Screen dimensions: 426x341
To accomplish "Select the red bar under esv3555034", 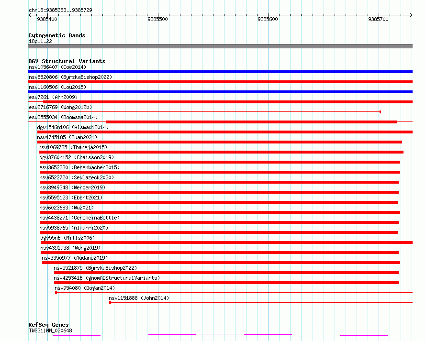I will coord(251,122).
